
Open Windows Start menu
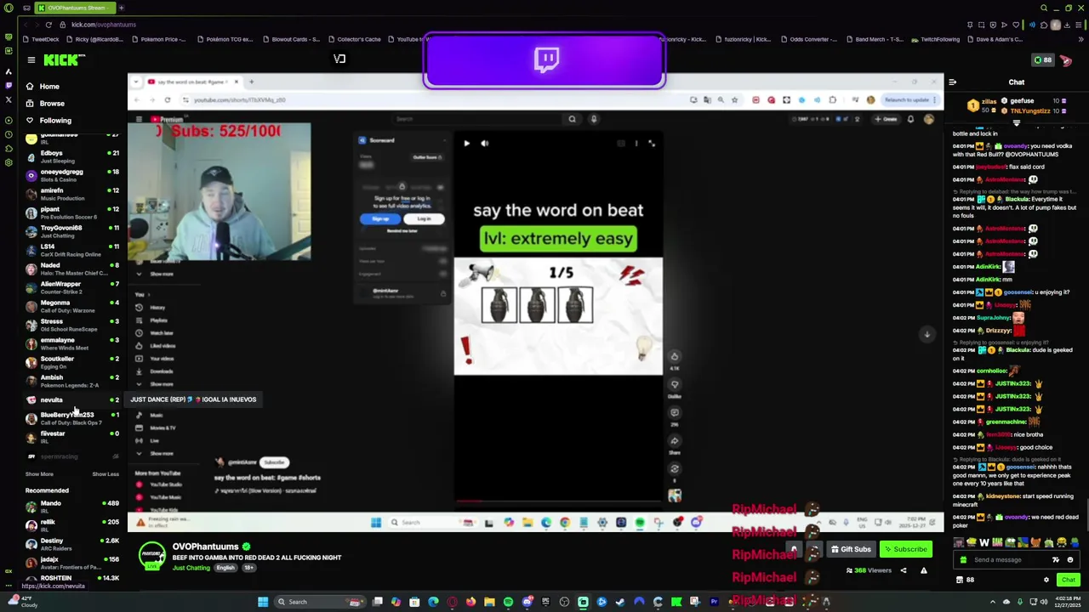263,603
